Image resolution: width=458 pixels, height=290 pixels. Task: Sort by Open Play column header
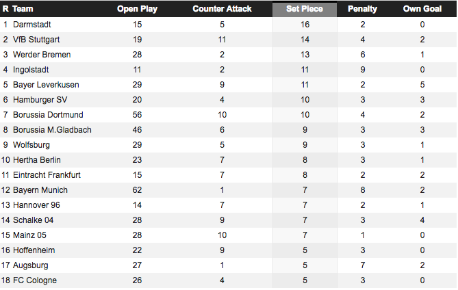tap(137, 9)
